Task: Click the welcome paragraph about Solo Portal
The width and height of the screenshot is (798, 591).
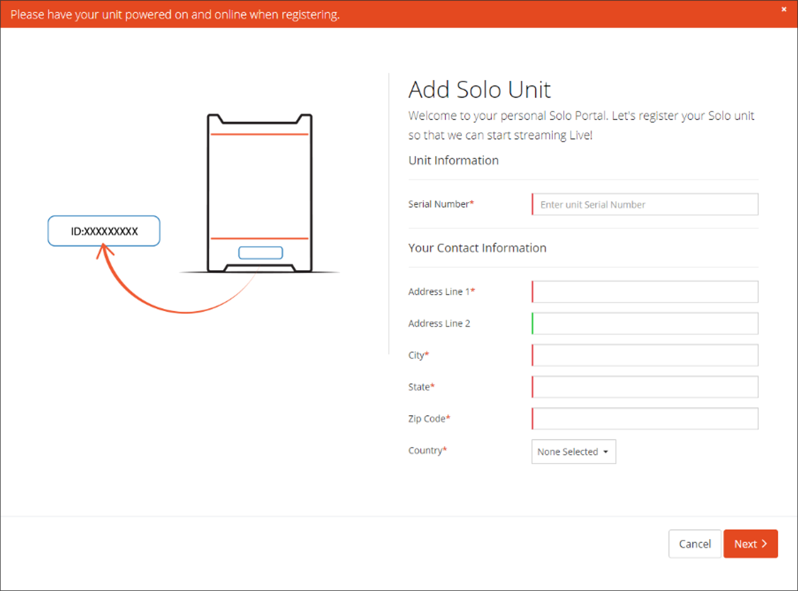Action: 581,125
